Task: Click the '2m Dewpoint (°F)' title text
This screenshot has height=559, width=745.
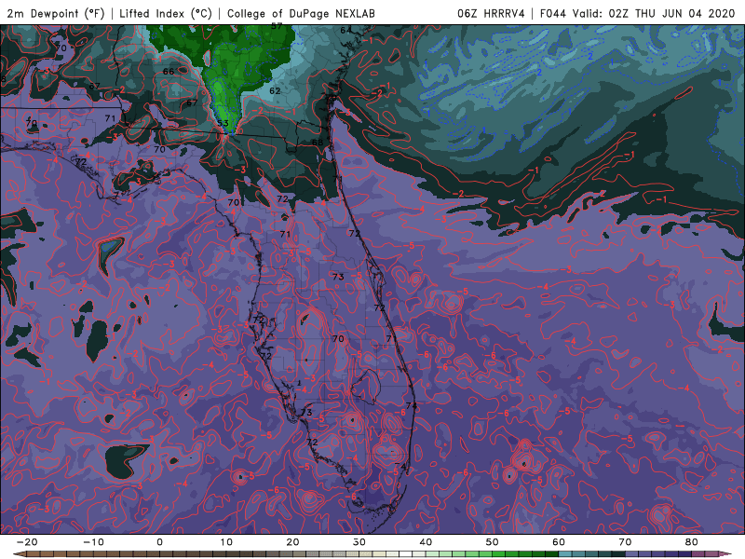Action: click(x=56, y=13)
